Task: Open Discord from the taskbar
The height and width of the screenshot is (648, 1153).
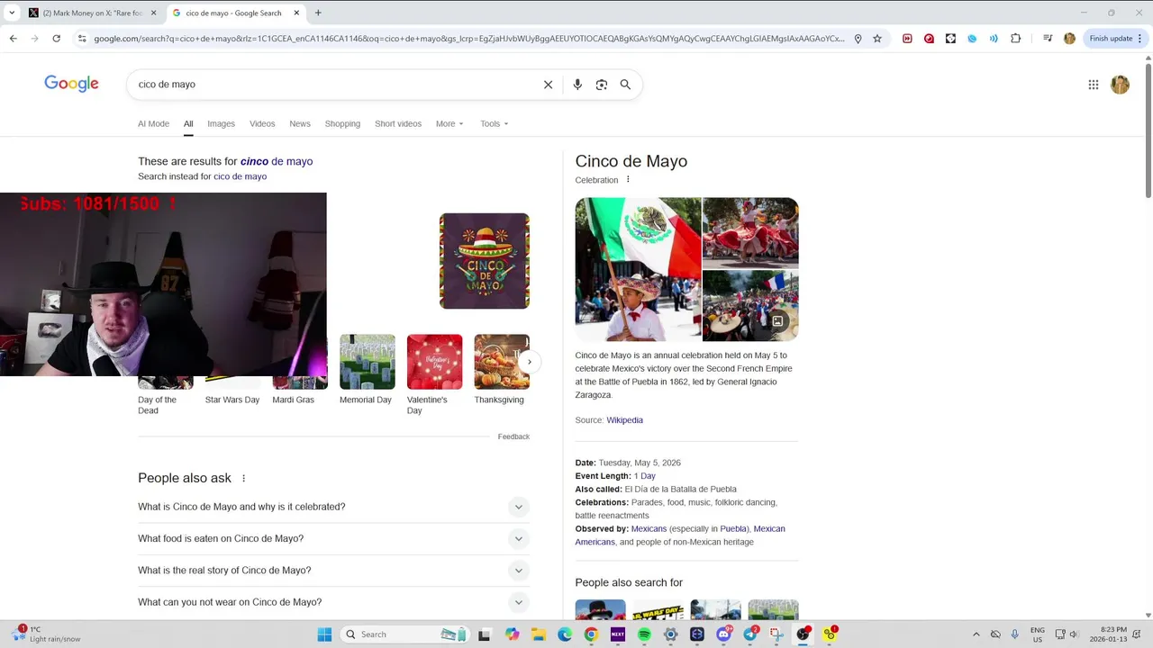Action: click(724, 634)
